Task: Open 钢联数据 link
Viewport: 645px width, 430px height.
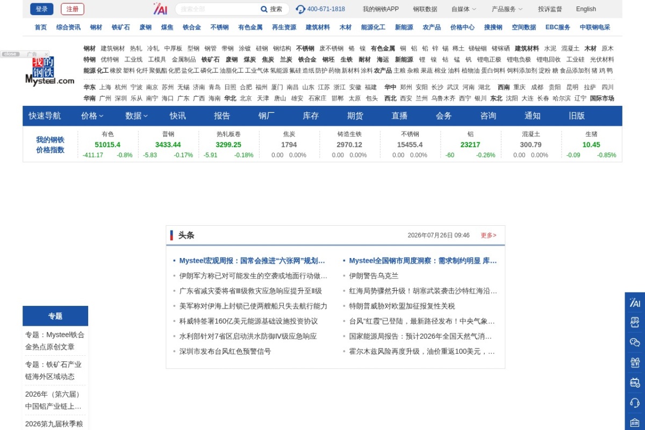Action: [x=425, y=9]
